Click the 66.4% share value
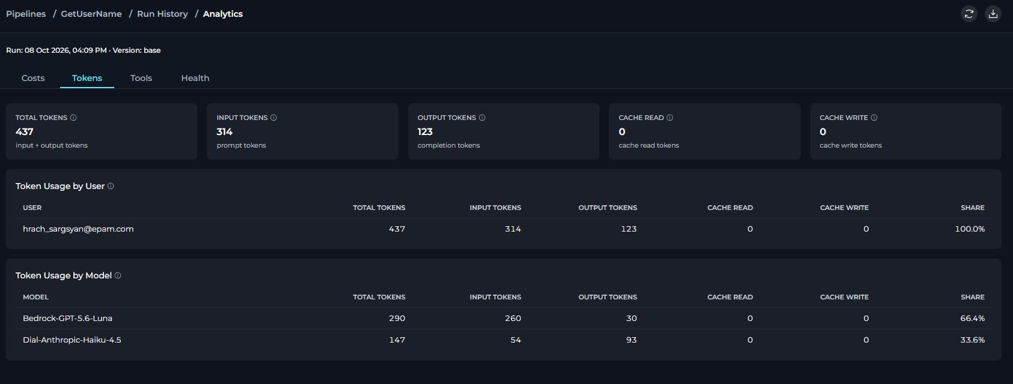This screenshot has width=1013, height=384. coord(973,318)
